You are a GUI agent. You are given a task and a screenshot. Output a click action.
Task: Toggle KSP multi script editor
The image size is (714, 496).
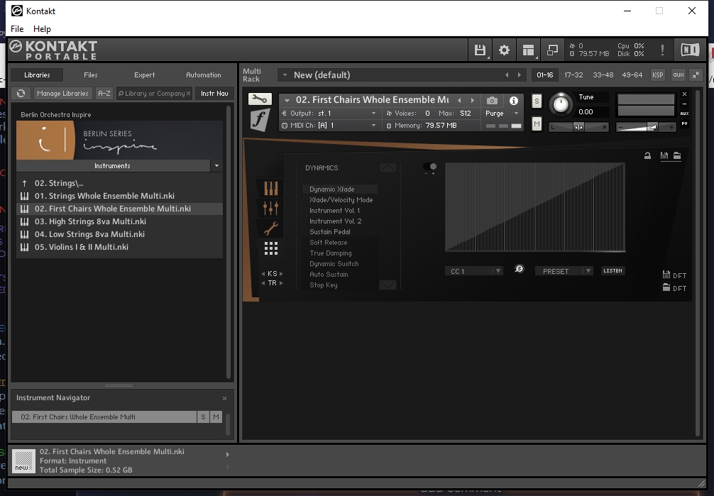(x=657, y=75)
